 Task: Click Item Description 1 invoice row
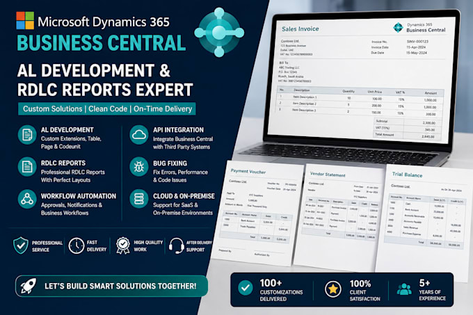[x=360, y=98]
